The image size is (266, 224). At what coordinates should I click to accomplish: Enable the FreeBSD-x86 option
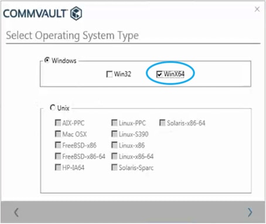[58, 145]
